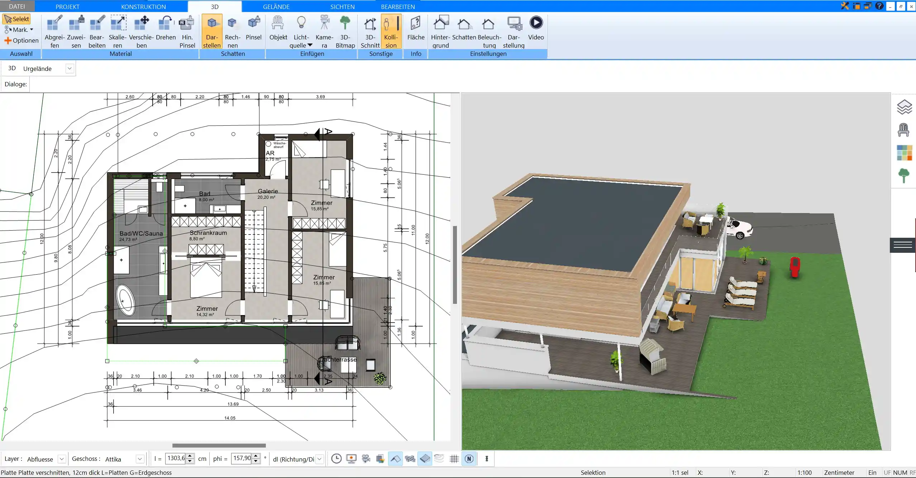Open the plants catalog in right sidebar
Screen dimensions: 916x478
pos(904,176)
